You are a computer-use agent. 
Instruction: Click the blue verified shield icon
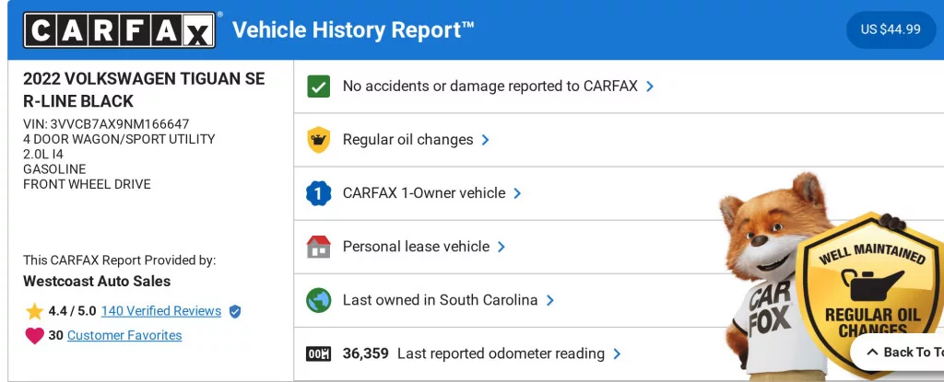click(x=235, y=312)
